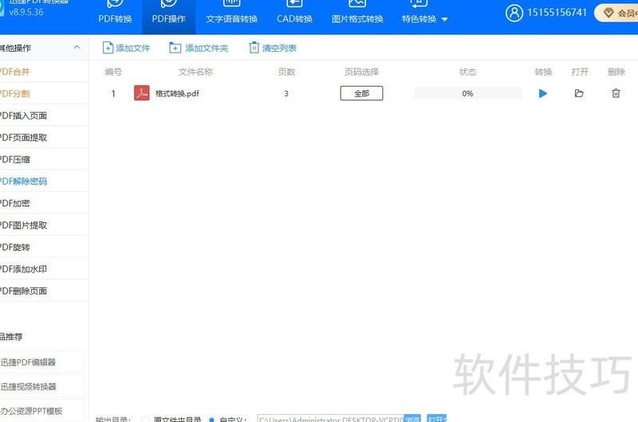638x422 pixels.
Task: Select the 自定义 output radio button
Action: pyautogui.click(x=211, y=419)
